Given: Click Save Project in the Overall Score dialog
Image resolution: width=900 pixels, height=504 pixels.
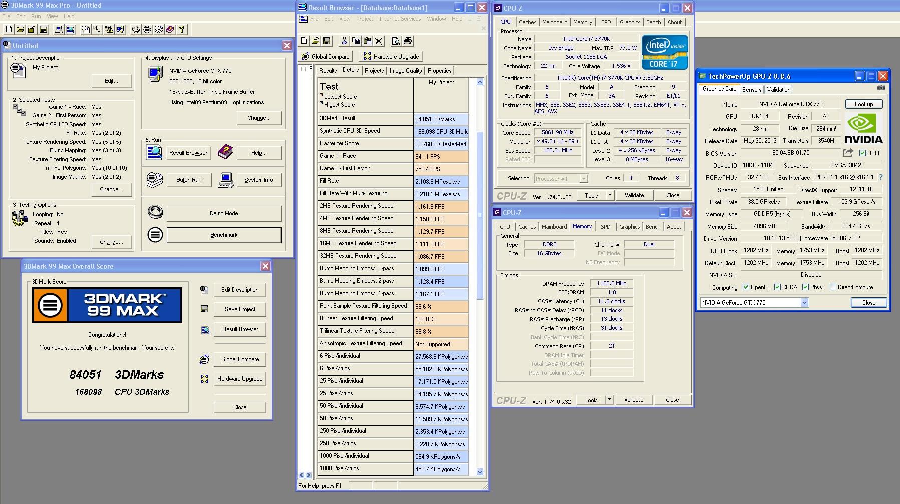Looking at the screenshot, I should 240,309.
